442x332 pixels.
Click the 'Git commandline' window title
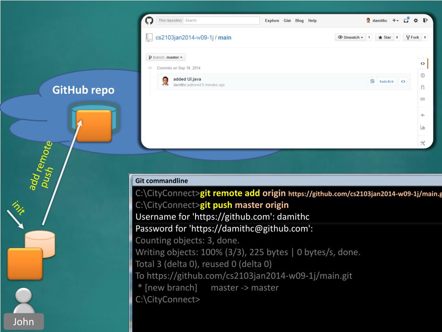pyautogui.click(x=161, y=181)
